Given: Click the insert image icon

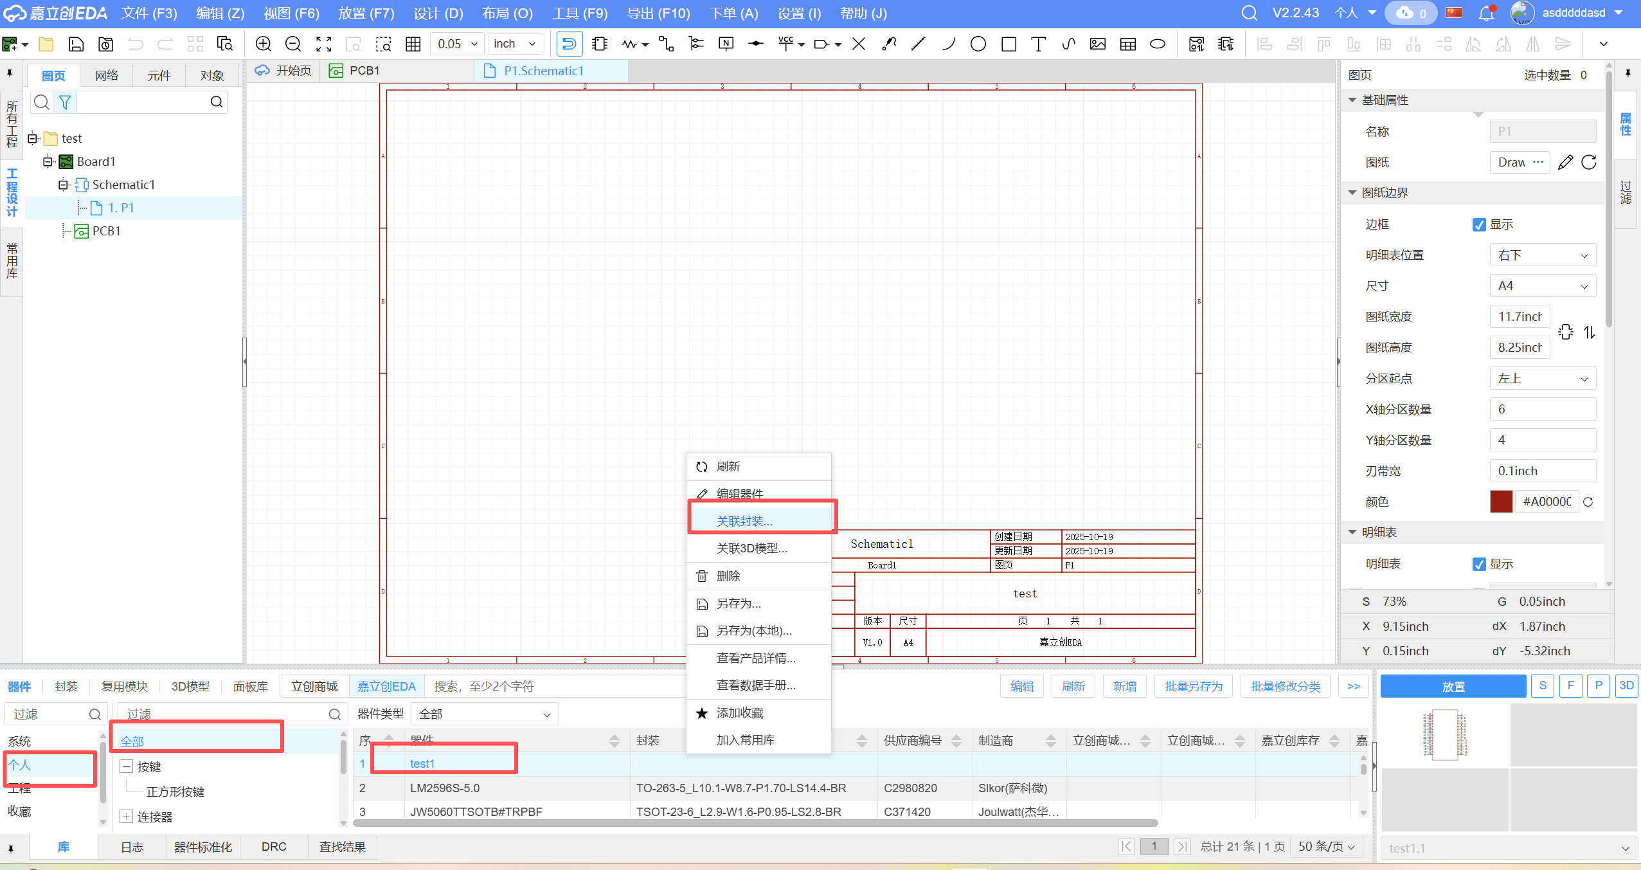Looking at the screenshot, I should [1097, 44].
